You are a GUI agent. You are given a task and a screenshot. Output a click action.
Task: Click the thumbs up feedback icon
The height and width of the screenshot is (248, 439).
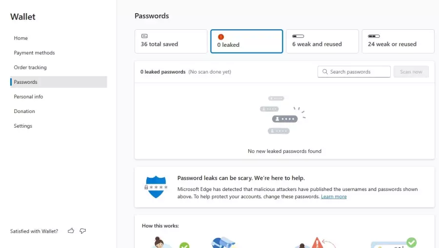click(71, 230)
